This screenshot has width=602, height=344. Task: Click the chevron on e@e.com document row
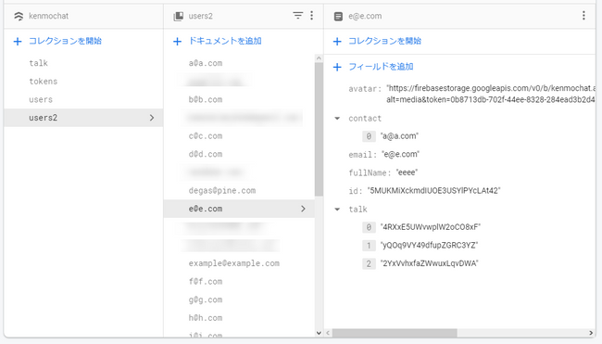coord(303,209)
